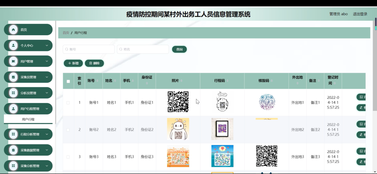This screenshot has width=377, height=174.
Task: Select the 用户行程 submenu item
Action: tap(28, 119)
